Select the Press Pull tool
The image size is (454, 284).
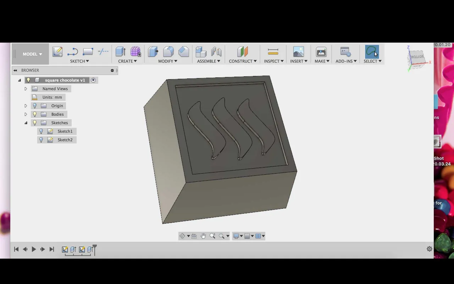pos(153,52)
